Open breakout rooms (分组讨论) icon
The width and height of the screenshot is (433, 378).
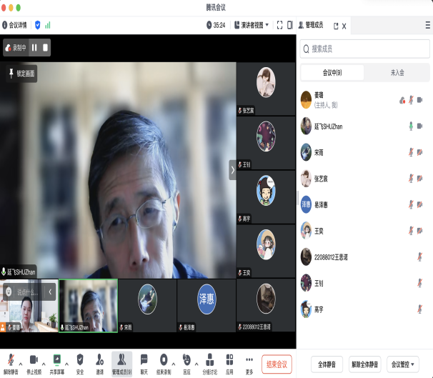[x=209, y=359]
